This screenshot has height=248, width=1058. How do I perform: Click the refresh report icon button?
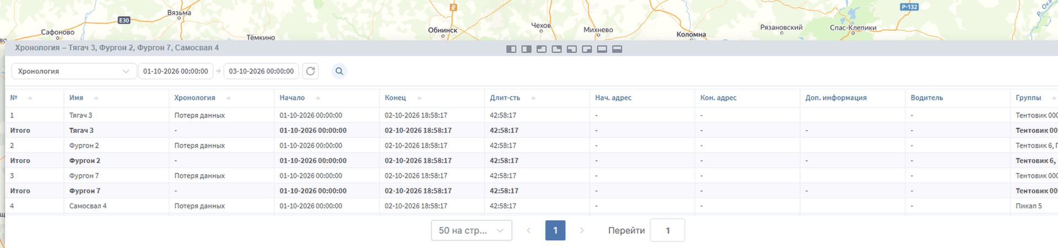pos(311,71)
